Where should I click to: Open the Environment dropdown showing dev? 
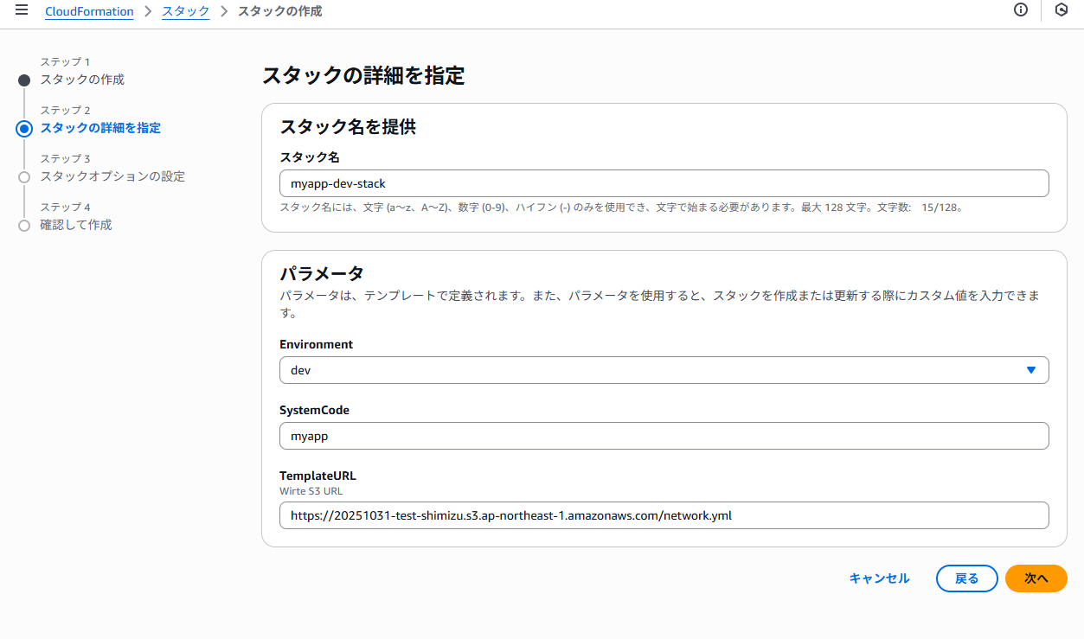664,370
